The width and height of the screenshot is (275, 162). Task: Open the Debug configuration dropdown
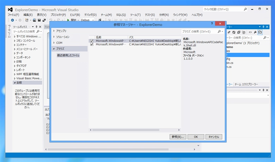pyautogui.click(x=93, y=20)
